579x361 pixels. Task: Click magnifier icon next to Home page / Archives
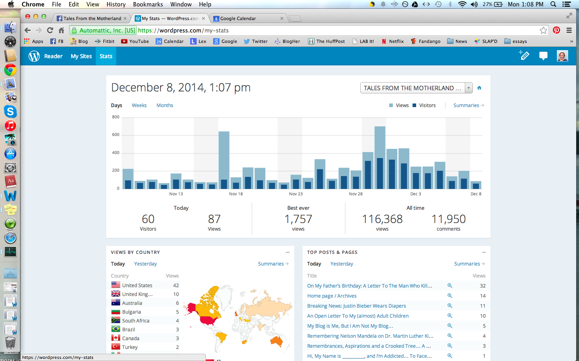450,296
